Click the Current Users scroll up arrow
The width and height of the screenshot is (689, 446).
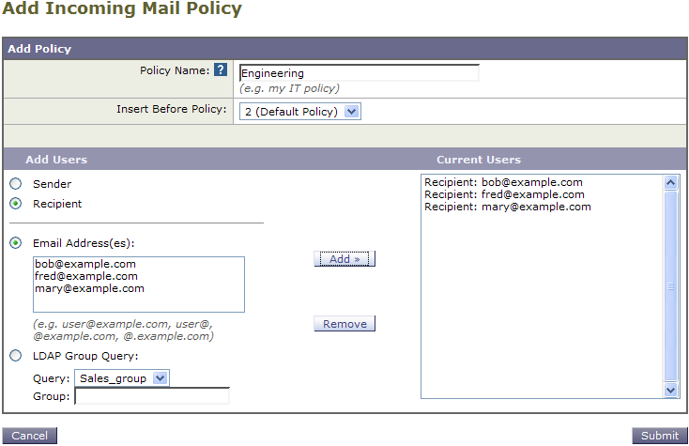coord(670,182)
